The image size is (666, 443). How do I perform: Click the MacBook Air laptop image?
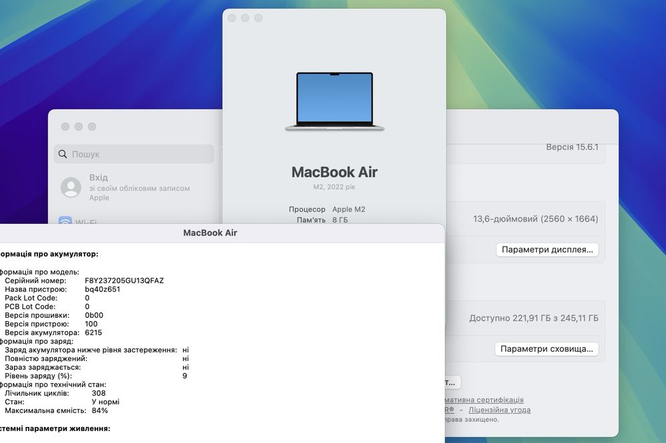pyautogui.click(x=335, y=101)
